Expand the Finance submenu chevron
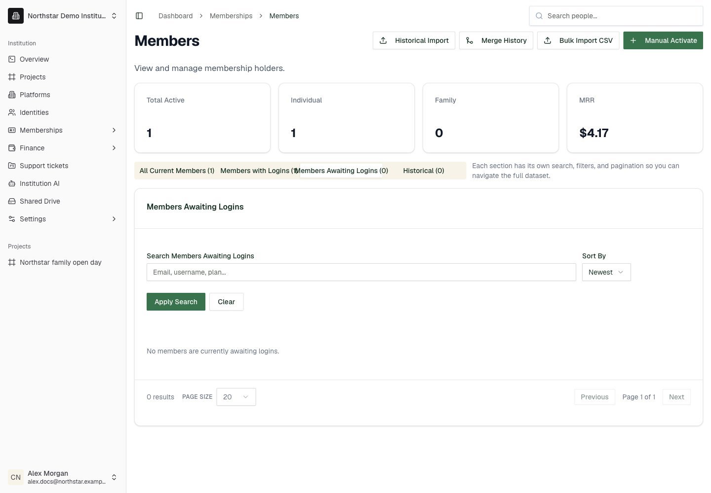This screenshot has width=711, height=493. point(114,148)
